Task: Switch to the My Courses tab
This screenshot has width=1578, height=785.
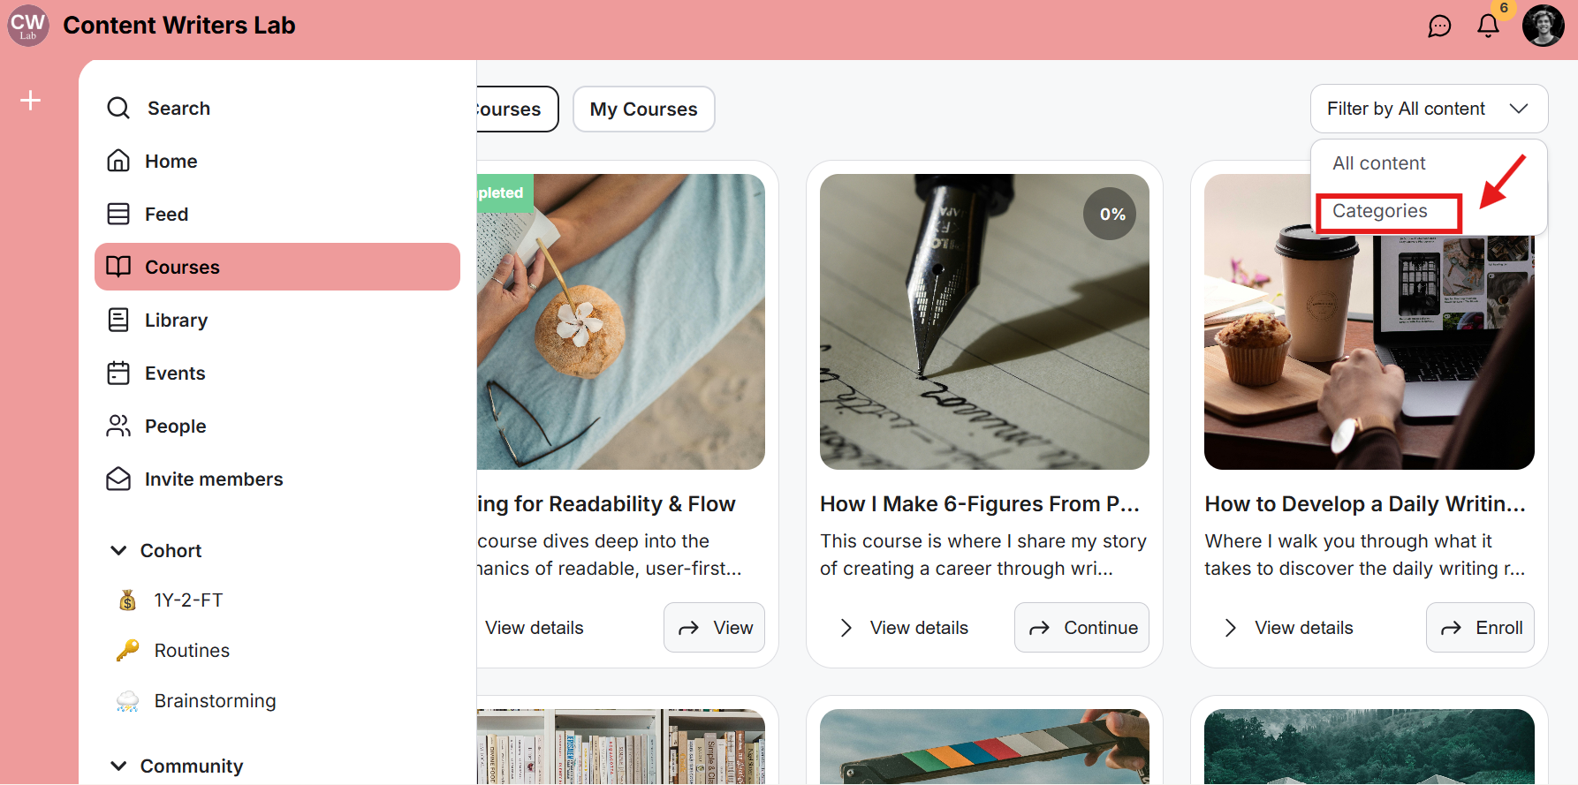Action: pos(643,109)
